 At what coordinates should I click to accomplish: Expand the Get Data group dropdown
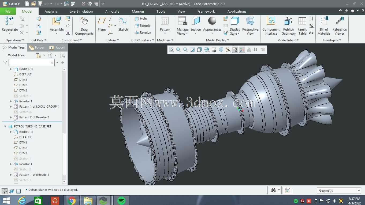tap(39, 40)
